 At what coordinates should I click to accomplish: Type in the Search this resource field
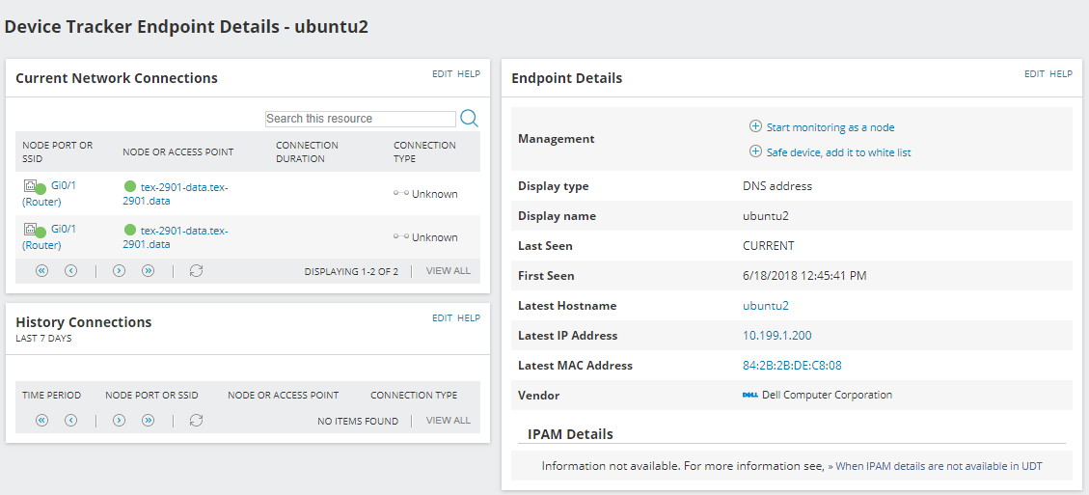[360, 119]
